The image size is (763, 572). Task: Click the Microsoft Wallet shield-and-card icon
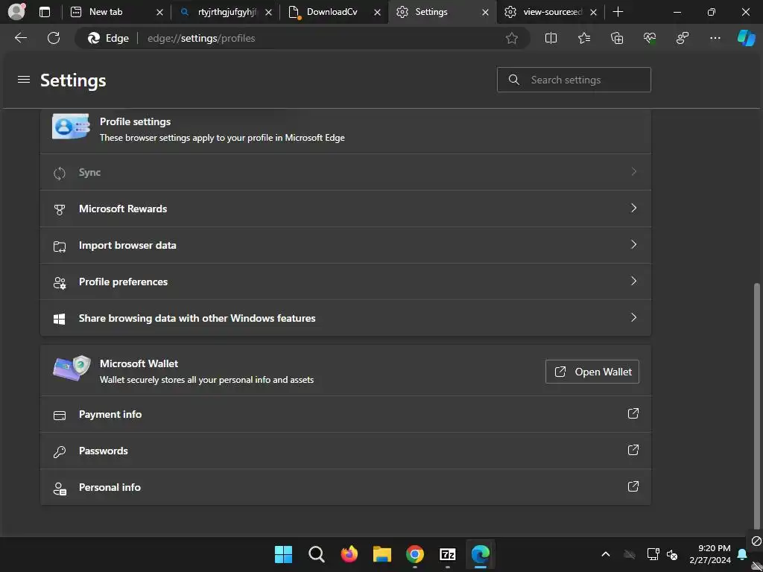tap(72, 368)
